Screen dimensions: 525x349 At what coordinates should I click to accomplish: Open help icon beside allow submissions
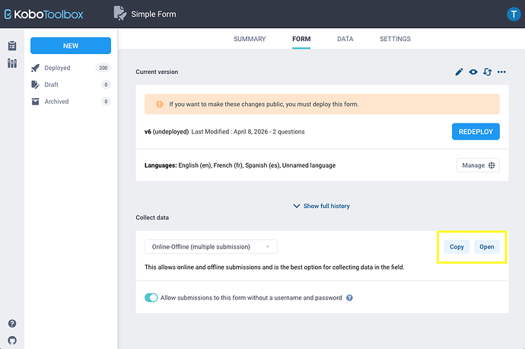coord(349,298)
